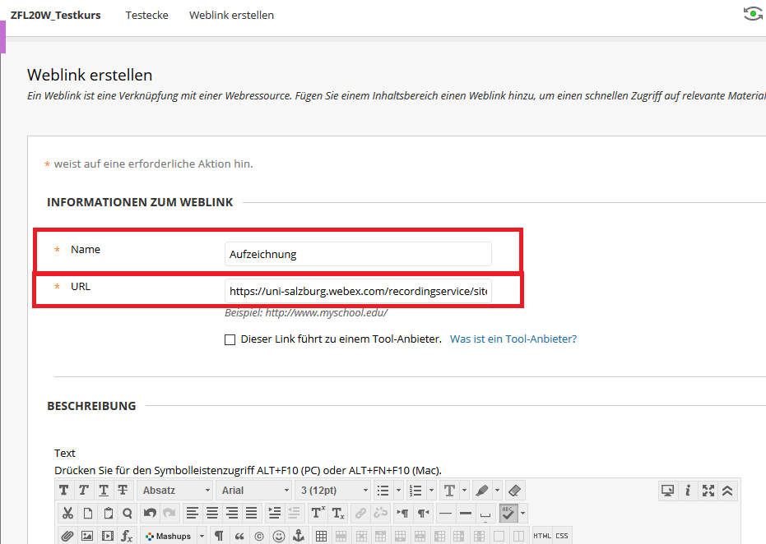The image size is (766, 544).
Task: Open preview monitor icon
Action: click(x=668, y=491)
